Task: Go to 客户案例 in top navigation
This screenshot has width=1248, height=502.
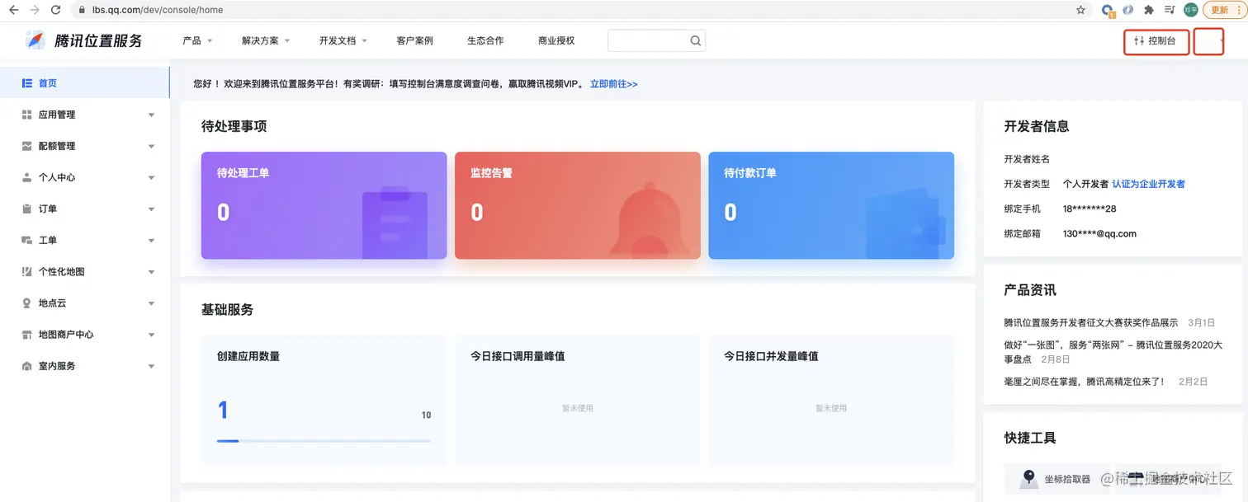Action: [x=414, y=40]
